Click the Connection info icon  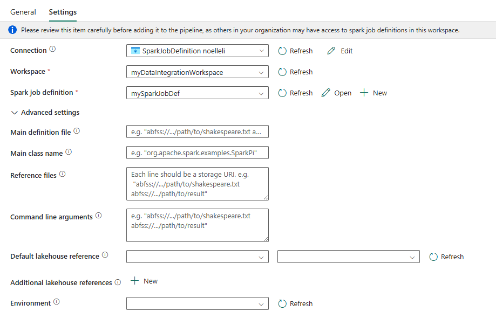click(52, 49)
